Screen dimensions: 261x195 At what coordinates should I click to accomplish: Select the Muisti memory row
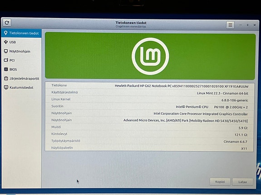click(x=150, y=127)
